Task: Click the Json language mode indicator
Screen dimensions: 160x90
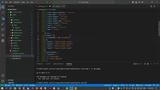Action: pos(132,85)
